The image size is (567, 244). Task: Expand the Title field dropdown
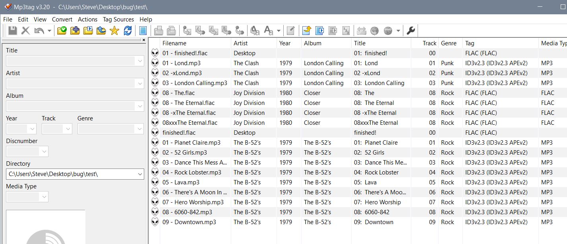tap(139, 61)
